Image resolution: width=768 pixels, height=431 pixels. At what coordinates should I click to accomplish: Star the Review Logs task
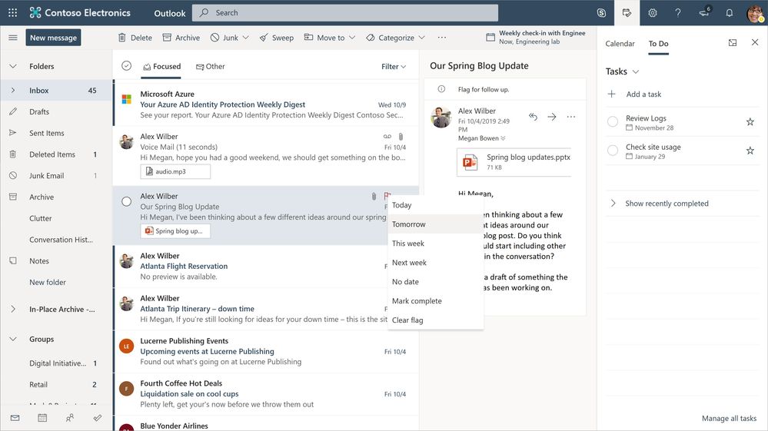[750, 122]
